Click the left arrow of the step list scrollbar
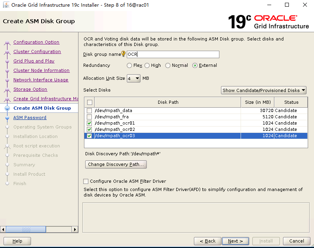 coord(3,230)
